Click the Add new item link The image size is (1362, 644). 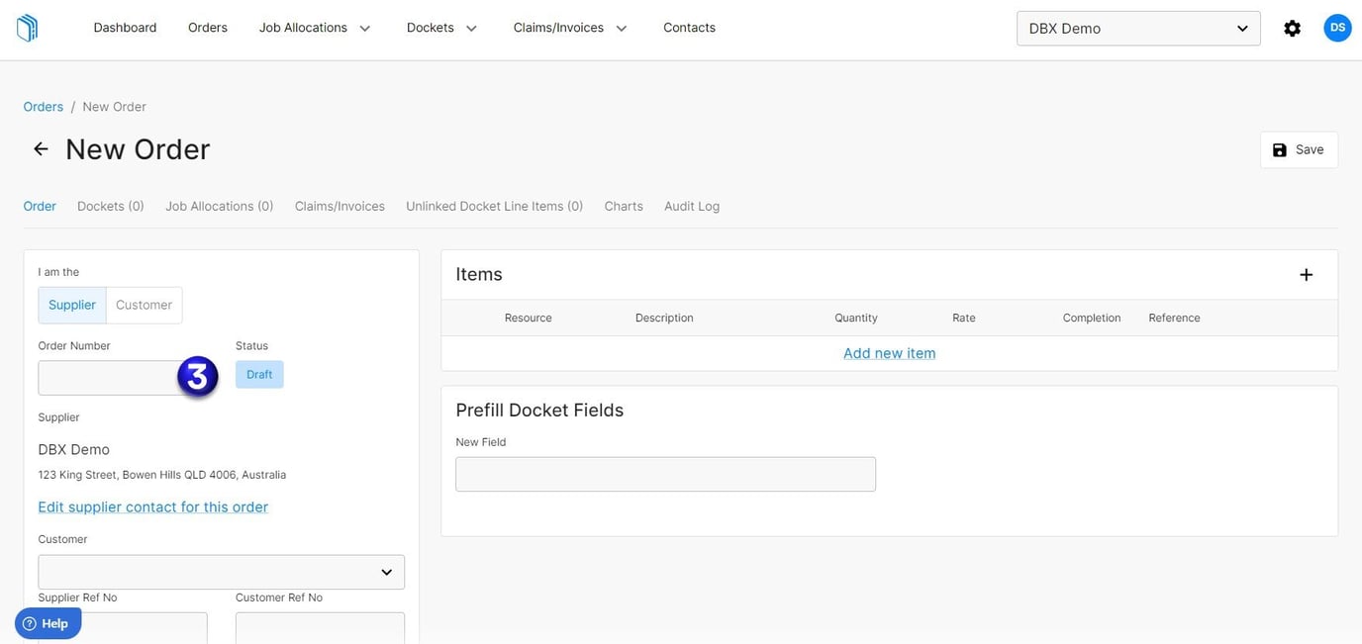coord(888,353)
